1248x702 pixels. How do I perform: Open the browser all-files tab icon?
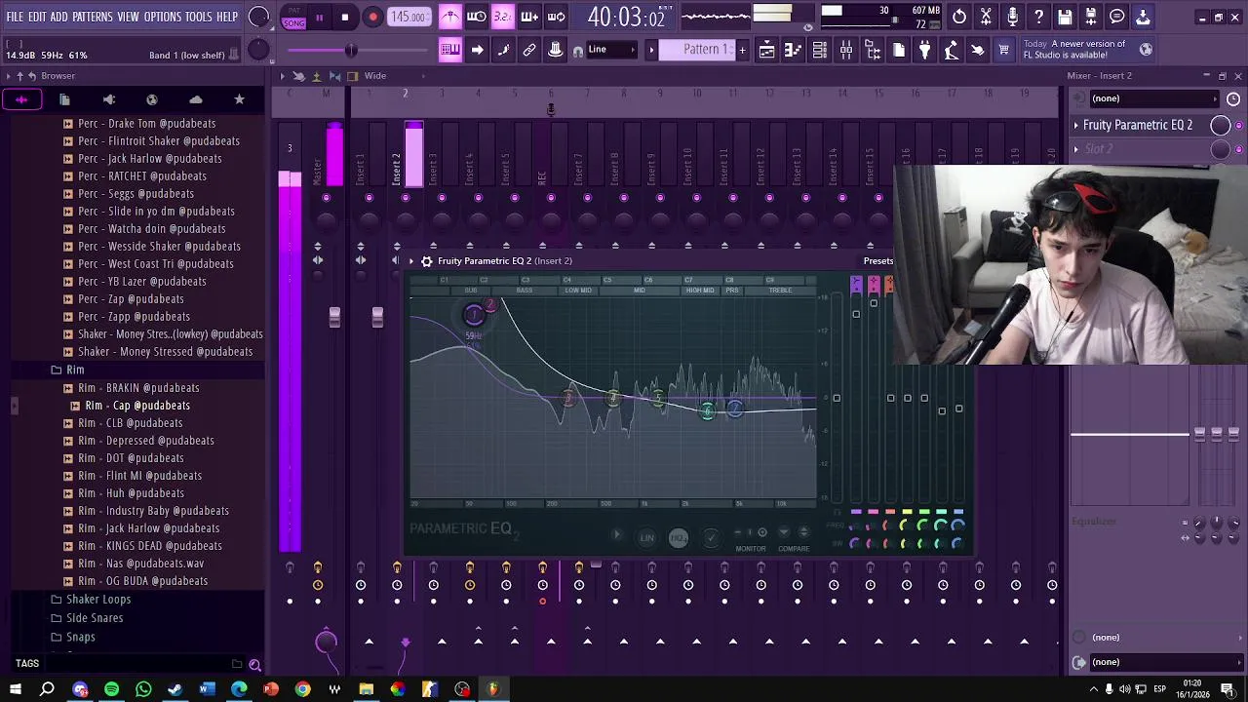(x=21, y=99)
